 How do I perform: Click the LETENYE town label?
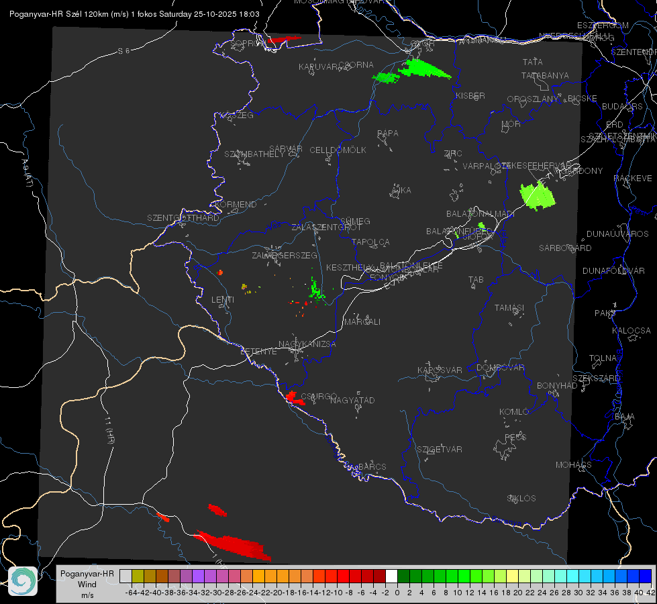tap(258, 351)
